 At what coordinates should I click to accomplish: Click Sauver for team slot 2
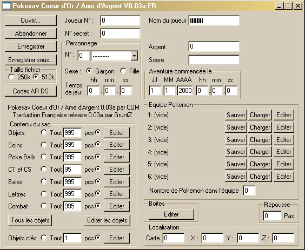tap(236, 127)
